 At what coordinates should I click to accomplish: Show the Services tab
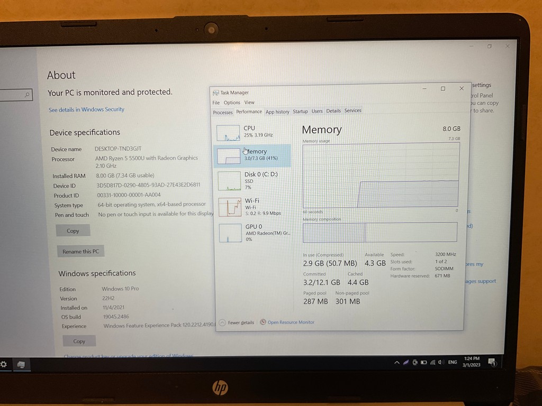tap(353, 110)
